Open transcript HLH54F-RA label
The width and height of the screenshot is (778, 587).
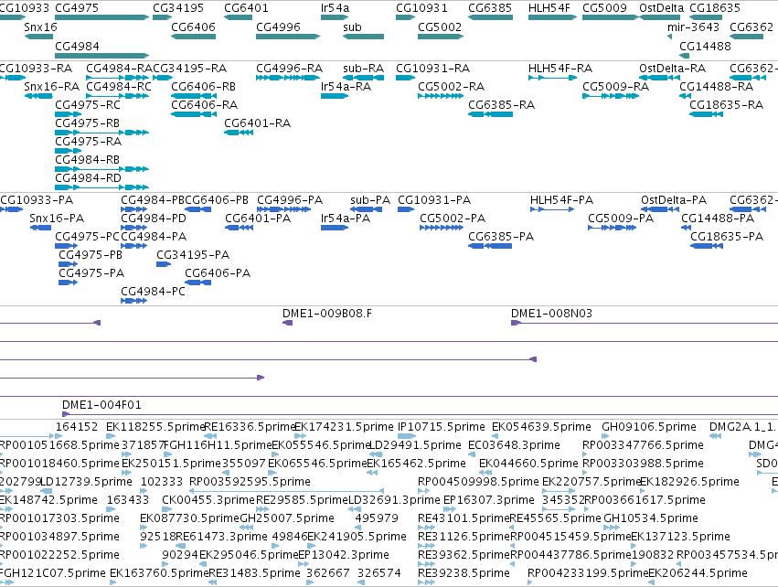click(560, 68)
